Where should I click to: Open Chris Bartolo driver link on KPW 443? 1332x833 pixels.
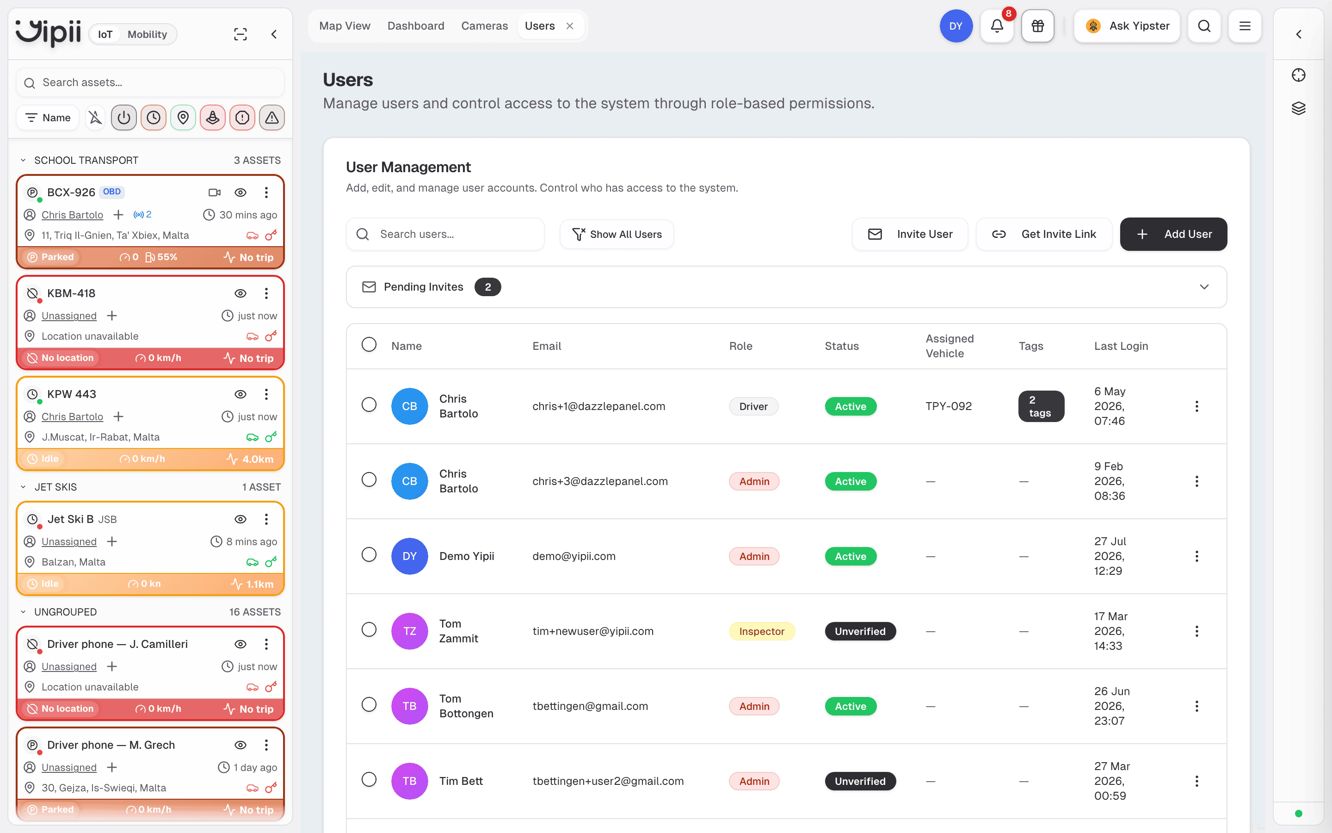click(72, 416)
